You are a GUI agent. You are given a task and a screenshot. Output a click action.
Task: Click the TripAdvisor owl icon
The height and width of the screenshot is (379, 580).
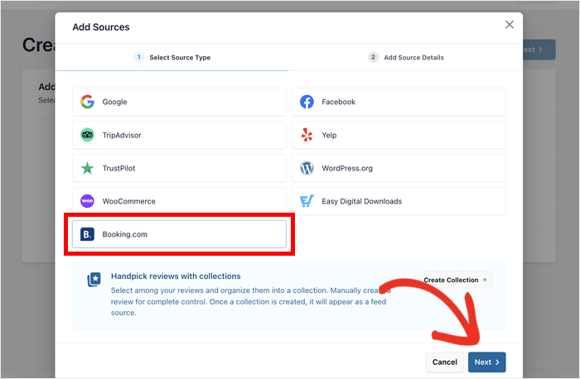(x=87, y=135)
